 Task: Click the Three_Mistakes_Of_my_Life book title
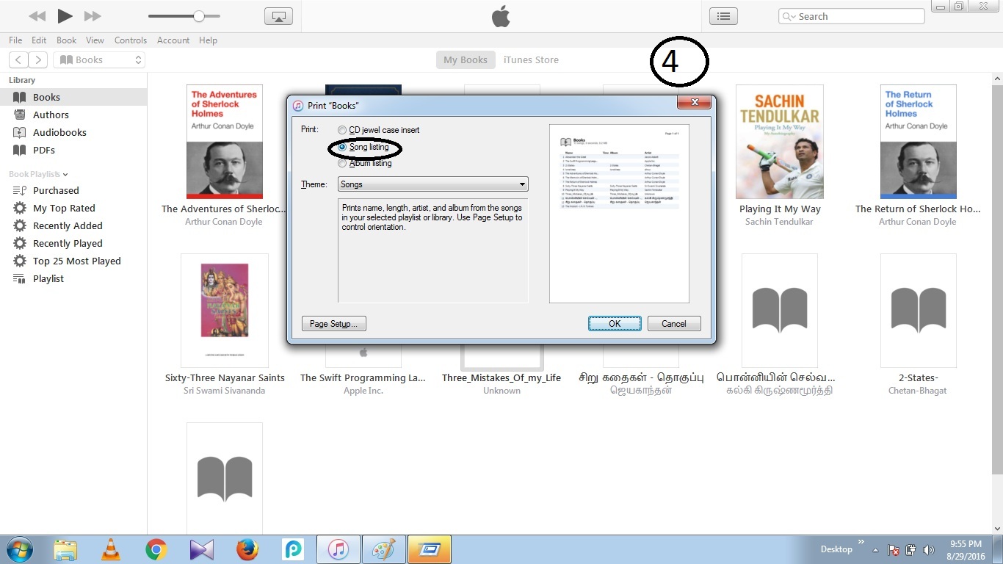click(501, 378)
